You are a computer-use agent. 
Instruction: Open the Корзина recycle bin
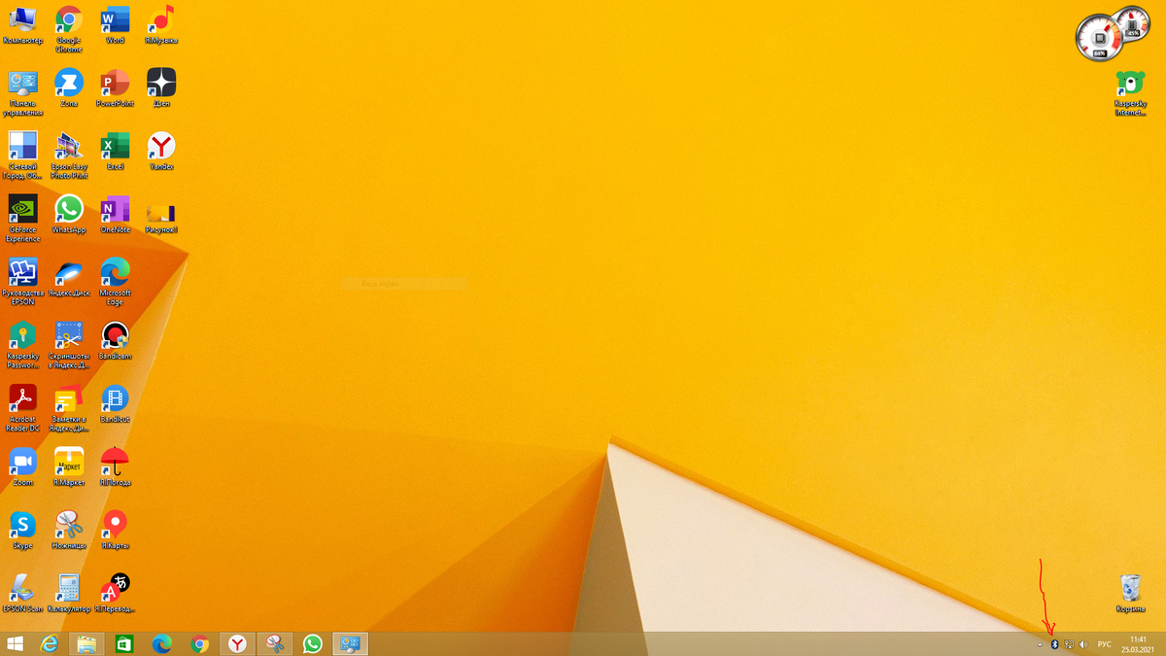[1130, 594]
